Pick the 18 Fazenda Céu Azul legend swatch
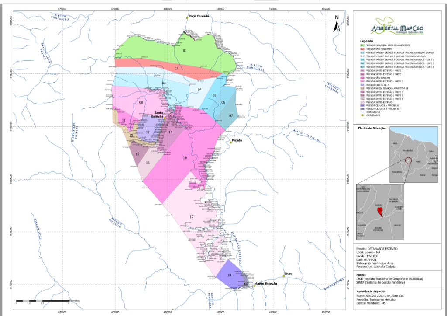 (x=362, y=105)
